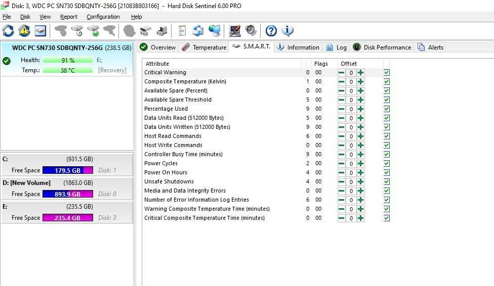Open the Report menu
Screen dimensions: 494x286
pyautogui.click(x=69, y=17)
